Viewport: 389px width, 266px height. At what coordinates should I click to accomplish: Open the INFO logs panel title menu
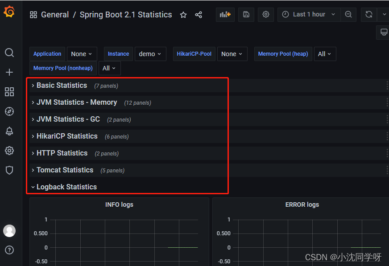tap(119, 205)
